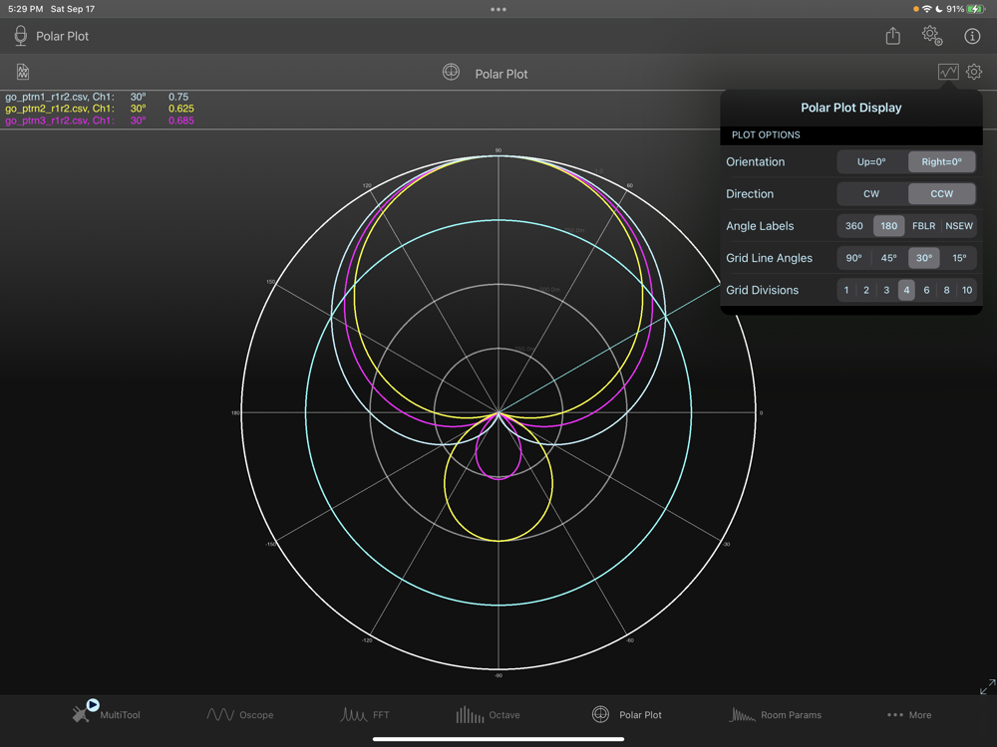Select the 360 angle labels option
The image size is (997, 747).
click(x=854, y=226)
